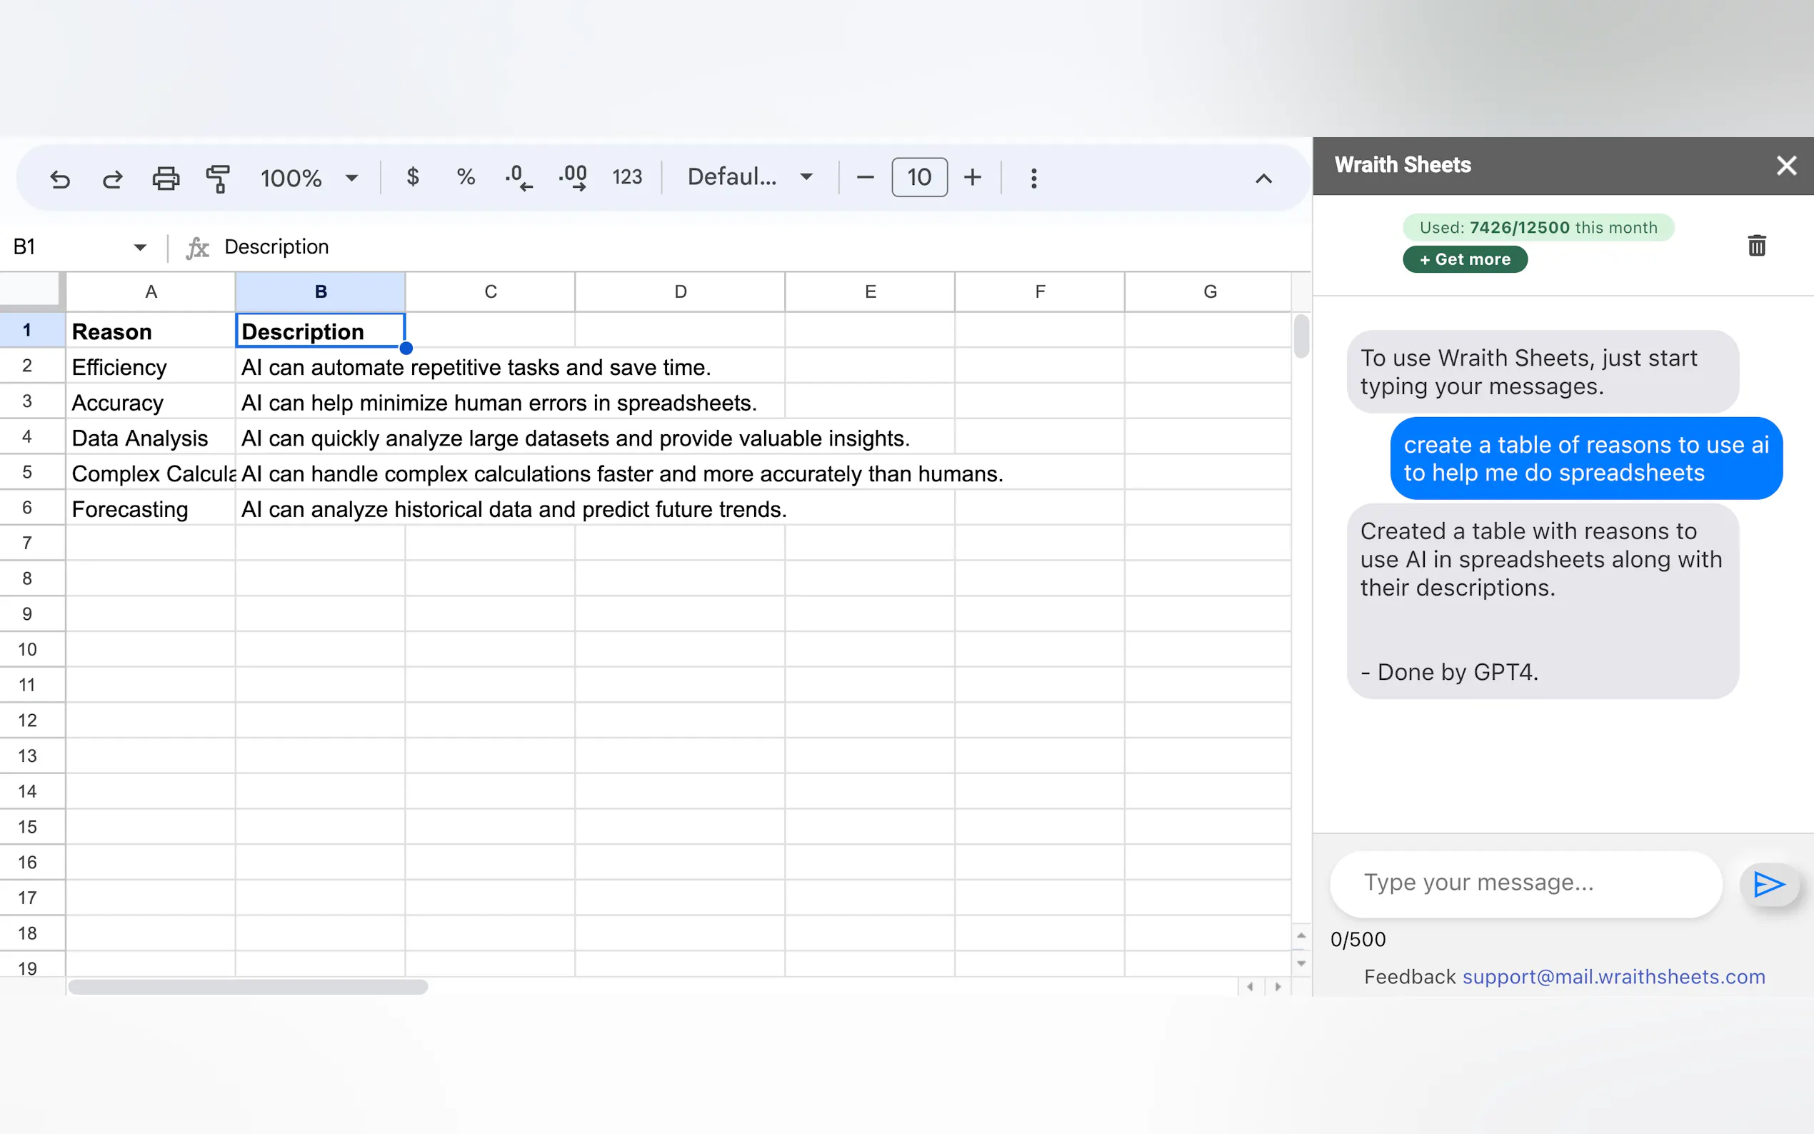Click the Get more button

click(x=1465, y=259)
